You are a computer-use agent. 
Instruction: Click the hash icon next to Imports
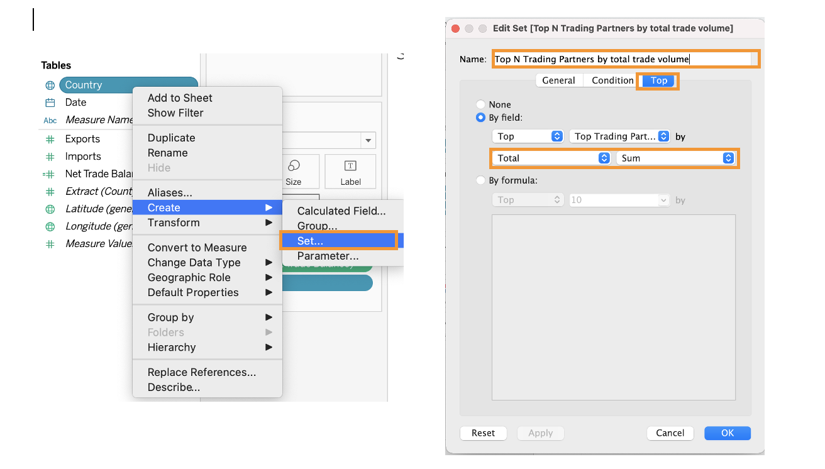click(x=50, y=157)
